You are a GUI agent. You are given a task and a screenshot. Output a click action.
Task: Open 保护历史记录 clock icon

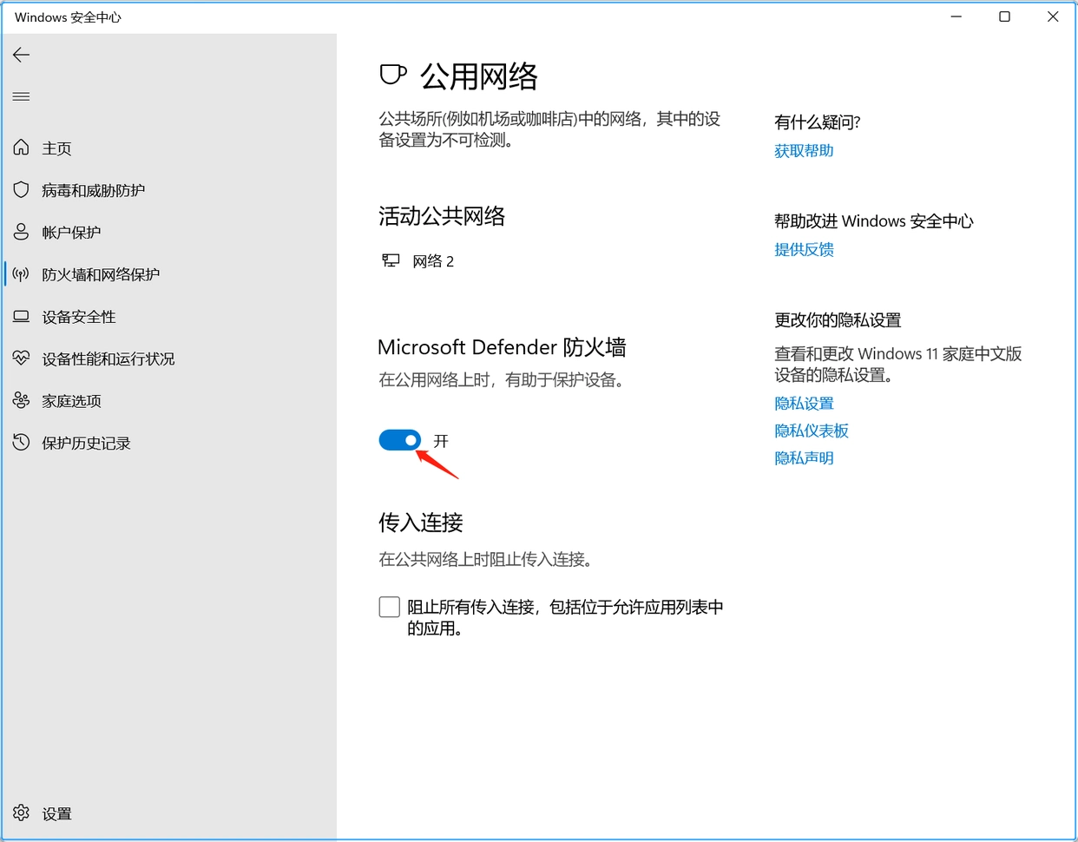coord(21,443)
